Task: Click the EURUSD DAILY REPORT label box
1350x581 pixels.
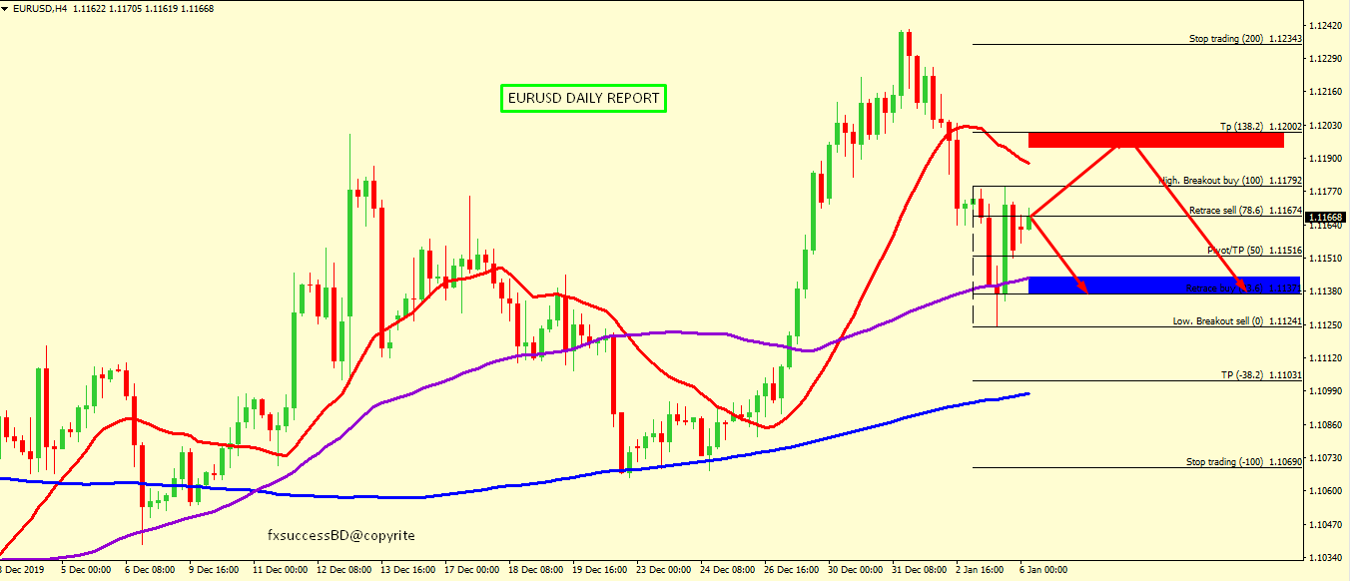Action: click(x=583, y=99)
